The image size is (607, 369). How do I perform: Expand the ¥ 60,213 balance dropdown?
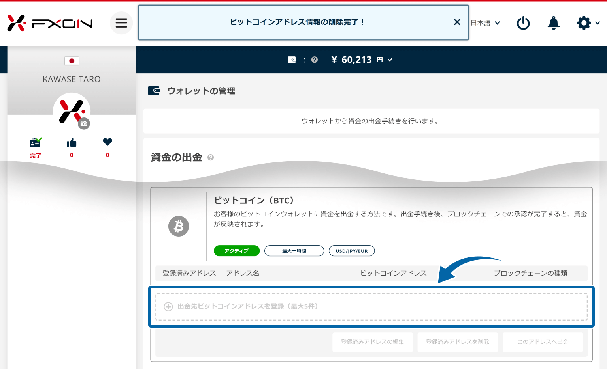point(362,60)
